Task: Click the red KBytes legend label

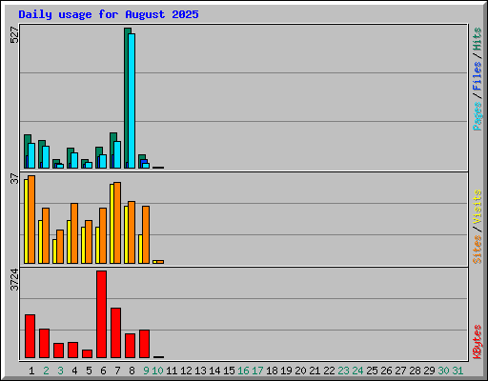Action: point(477,342)
